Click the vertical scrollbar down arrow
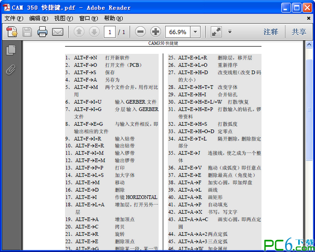Image resolution: width=315 pixels, height=252 pixels. (x=309, y=248)
